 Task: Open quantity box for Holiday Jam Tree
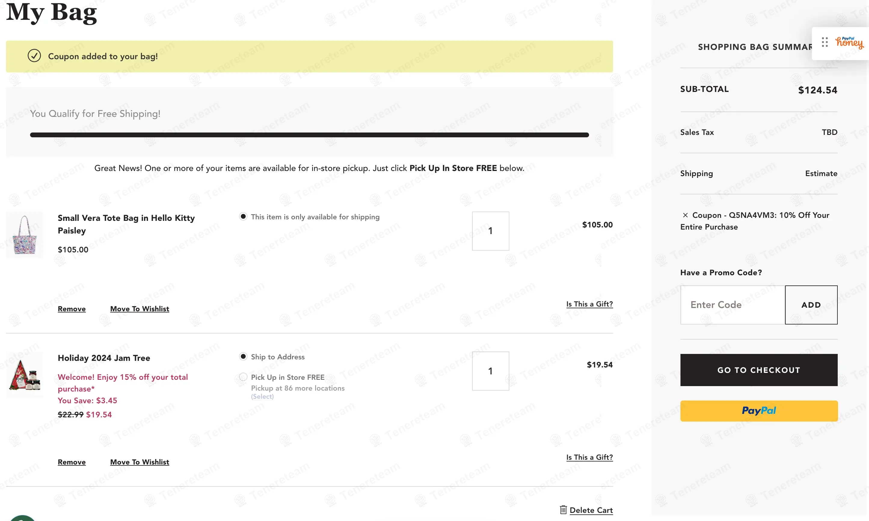click(490, 371)
